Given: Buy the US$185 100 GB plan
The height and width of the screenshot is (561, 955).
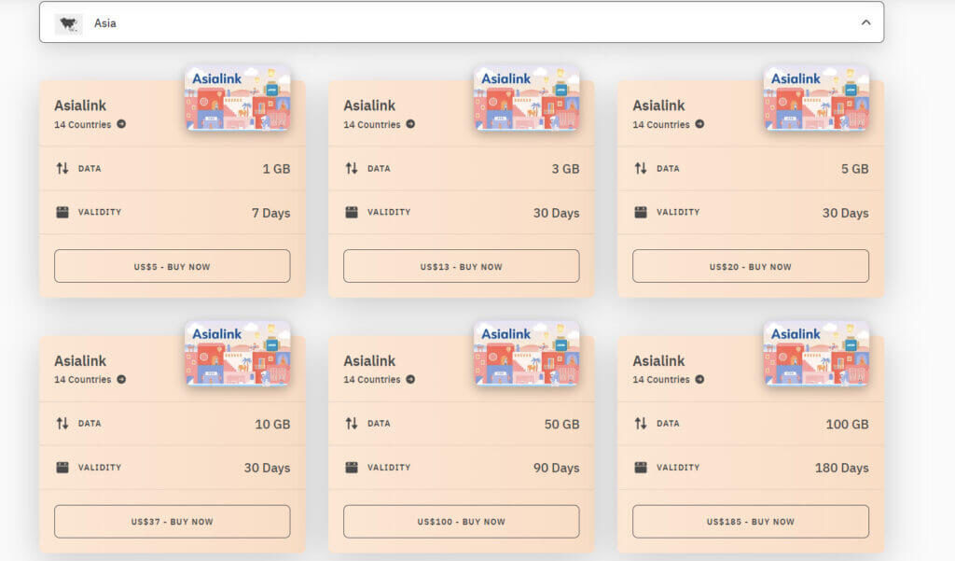Looking at the screenshot, I should [751, 522].
